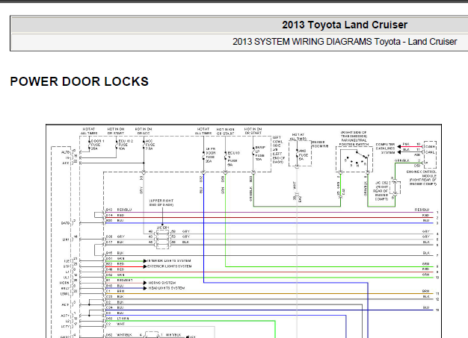Screen dimensions: 468x338
Task: Click the 'LH FR DOOR FUSE 20A' label
Action: point(210,155)
